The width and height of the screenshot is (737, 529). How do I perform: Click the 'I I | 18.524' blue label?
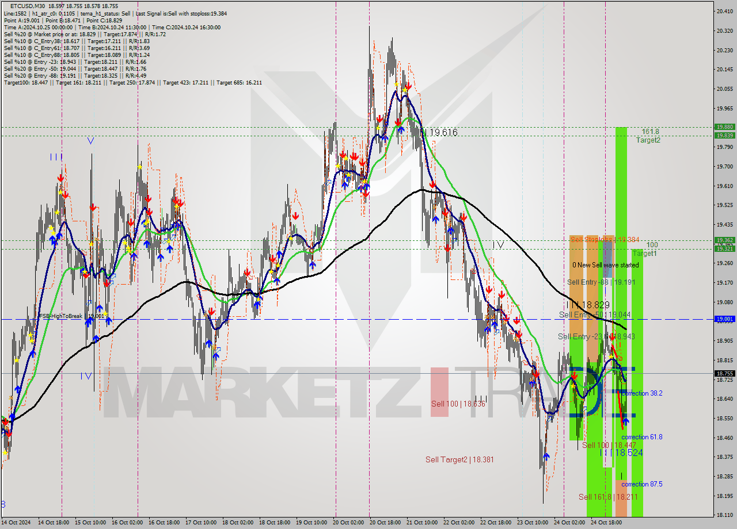coord(621,453)
